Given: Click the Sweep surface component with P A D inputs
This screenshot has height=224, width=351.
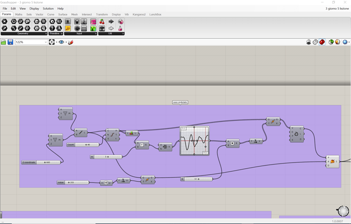Looking at the screenshot, I should pyautogui.click(x=332, y=162).
